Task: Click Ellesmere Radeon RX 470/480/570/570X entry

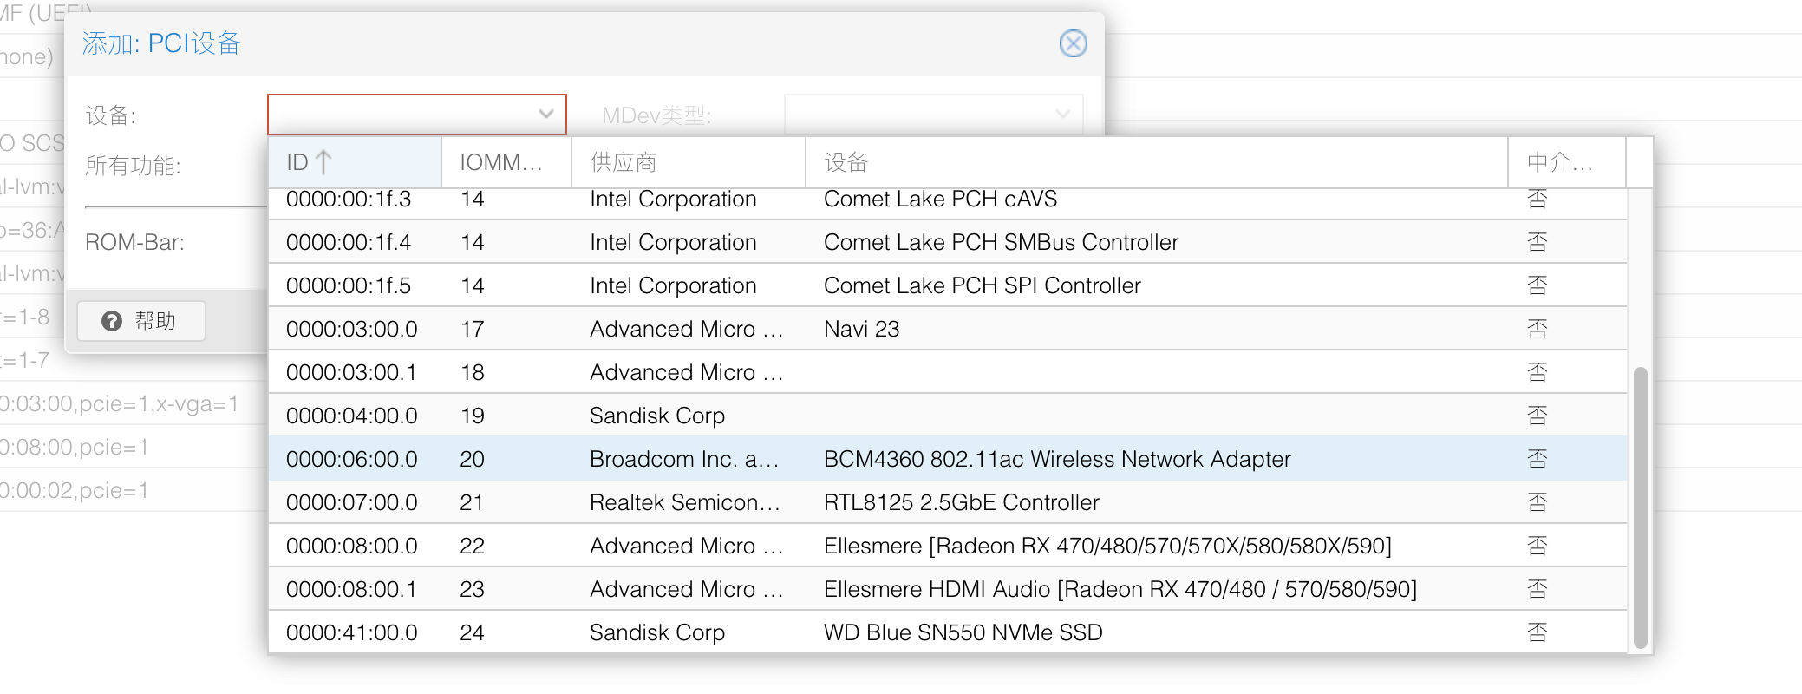Action: click(1107, 546)
